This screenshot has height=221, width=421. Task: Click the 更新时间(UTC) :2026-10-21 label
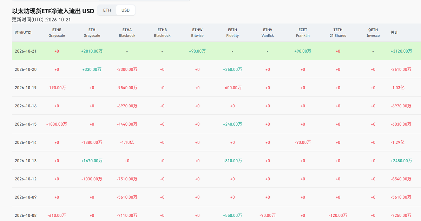point(41,20)
